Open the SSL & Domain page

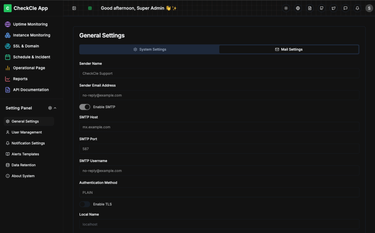[x=26, y=46]
